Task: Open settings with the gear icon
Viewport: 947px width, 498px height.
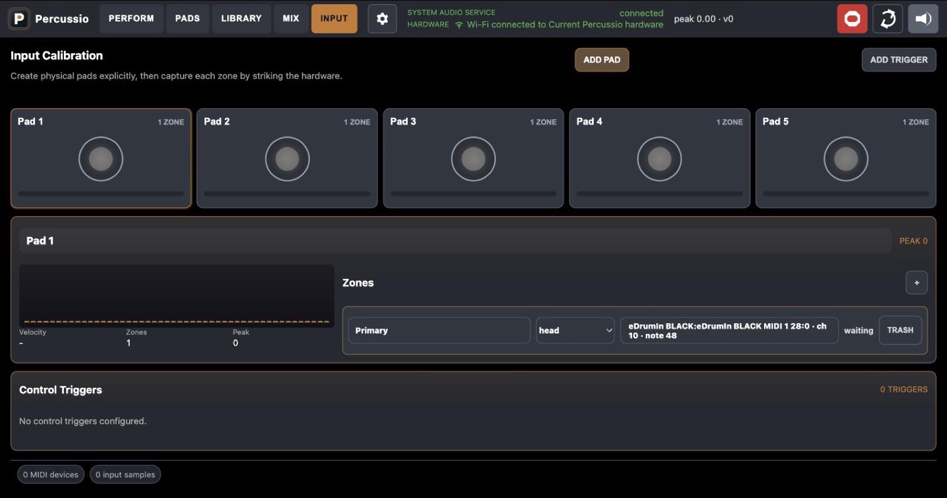Action: pos(382,19)
